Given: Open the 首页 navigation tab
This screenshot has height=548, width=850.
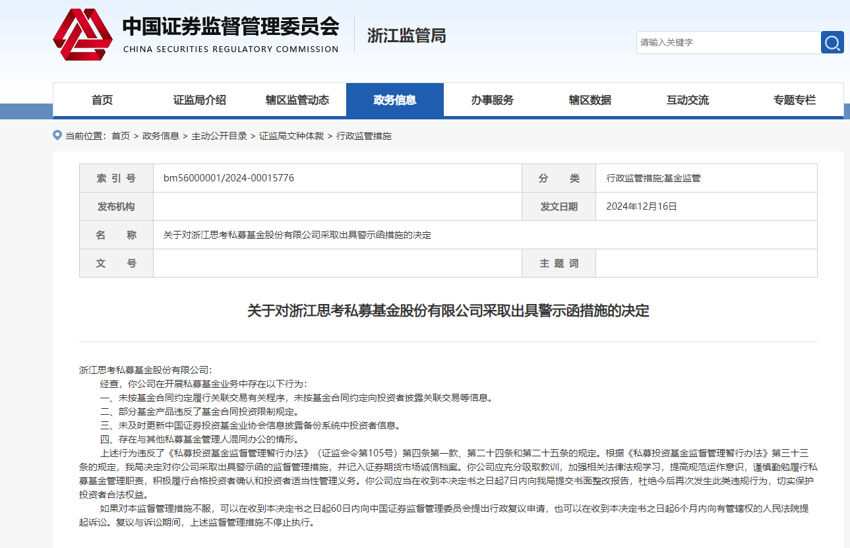Looking at the screenshot, I should [102, 100].
